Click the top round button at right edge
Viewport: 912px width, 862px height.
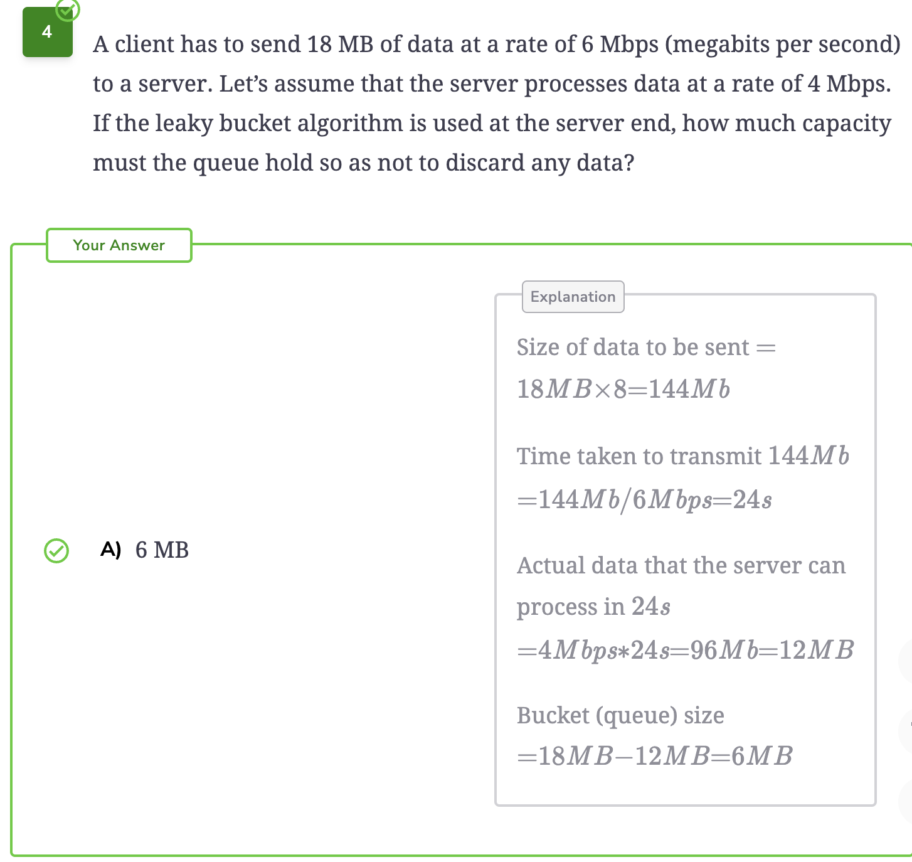[x=906, y=661]
